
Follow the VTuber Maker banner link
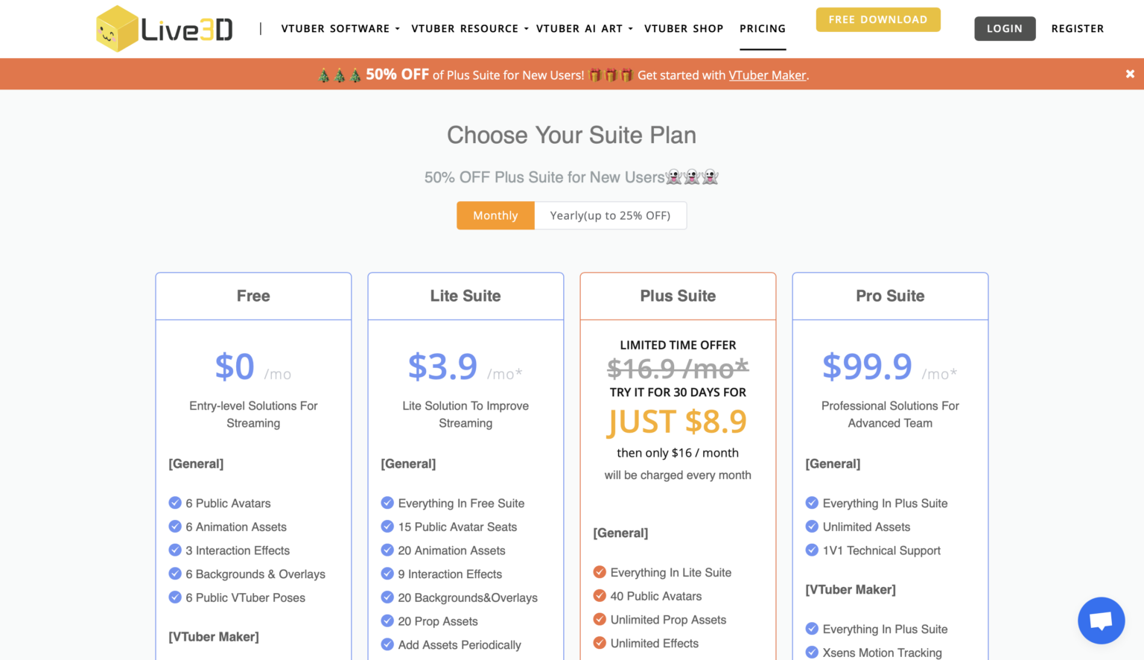tap(767, 75)
